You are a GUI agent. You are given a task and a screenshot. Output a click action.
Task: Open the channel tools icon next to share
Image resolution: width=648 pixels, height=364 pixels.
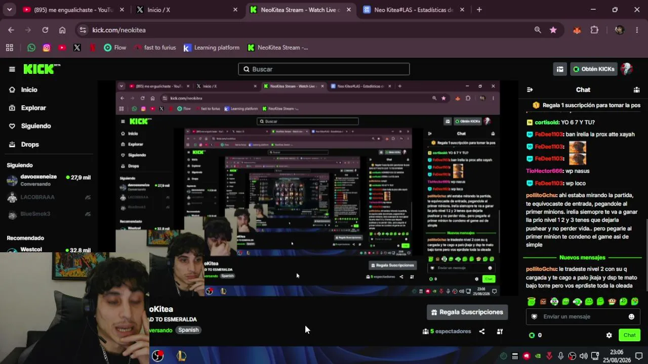(x=500, y=332)
